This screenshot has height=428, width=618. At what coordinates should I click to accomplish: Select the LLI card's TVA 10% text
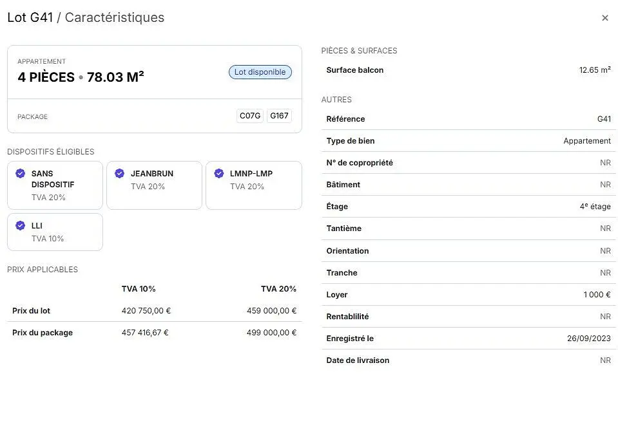coord(48,239)
